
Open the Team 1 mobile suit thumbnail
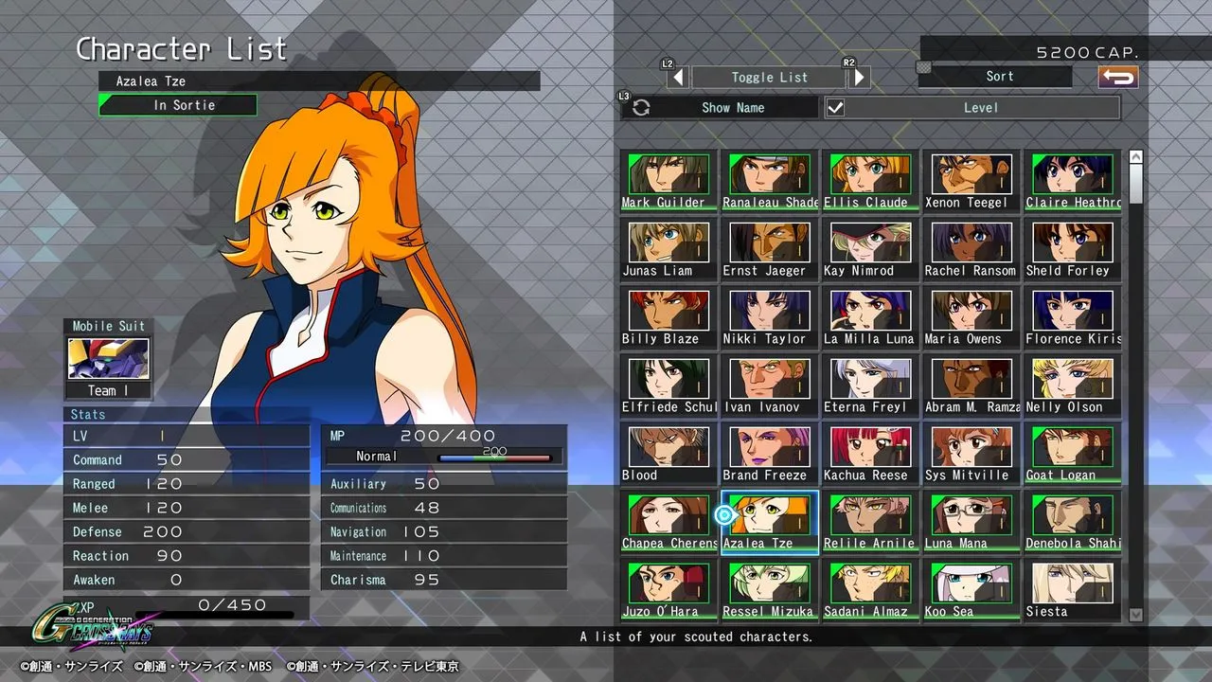[108, 358]
